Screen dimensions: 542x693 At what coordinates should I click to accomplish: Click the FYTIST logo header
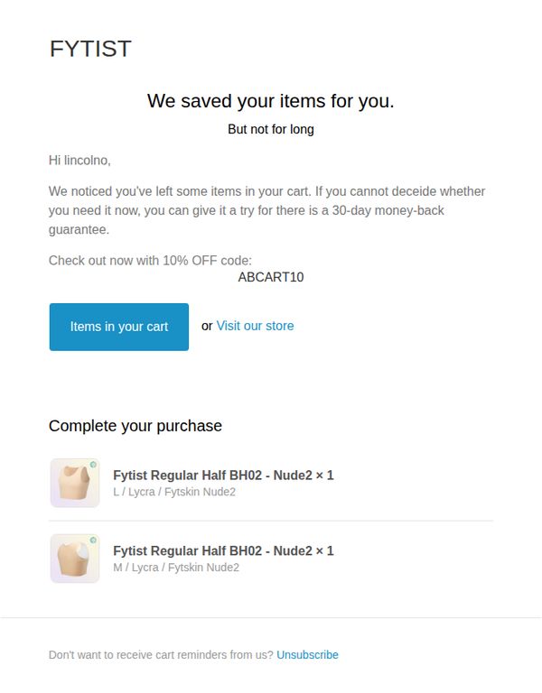coord(90,48)
